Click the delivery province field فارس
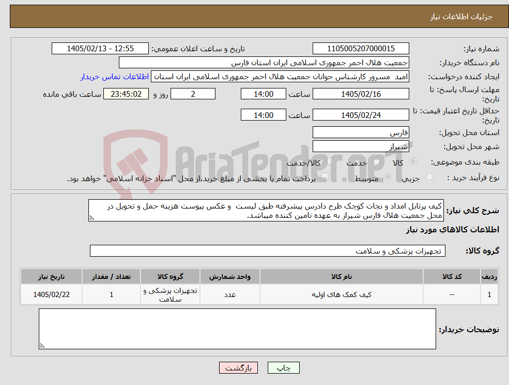Screen dimensions: 509x385 361,132
